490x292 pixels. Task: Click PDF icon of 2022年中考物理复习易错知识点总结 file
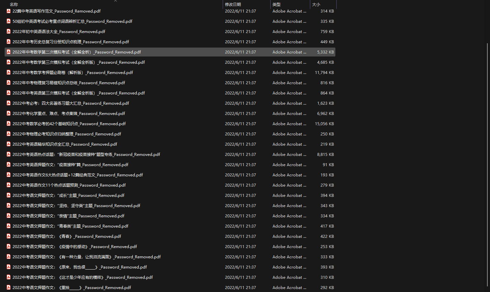coord(9,83)
